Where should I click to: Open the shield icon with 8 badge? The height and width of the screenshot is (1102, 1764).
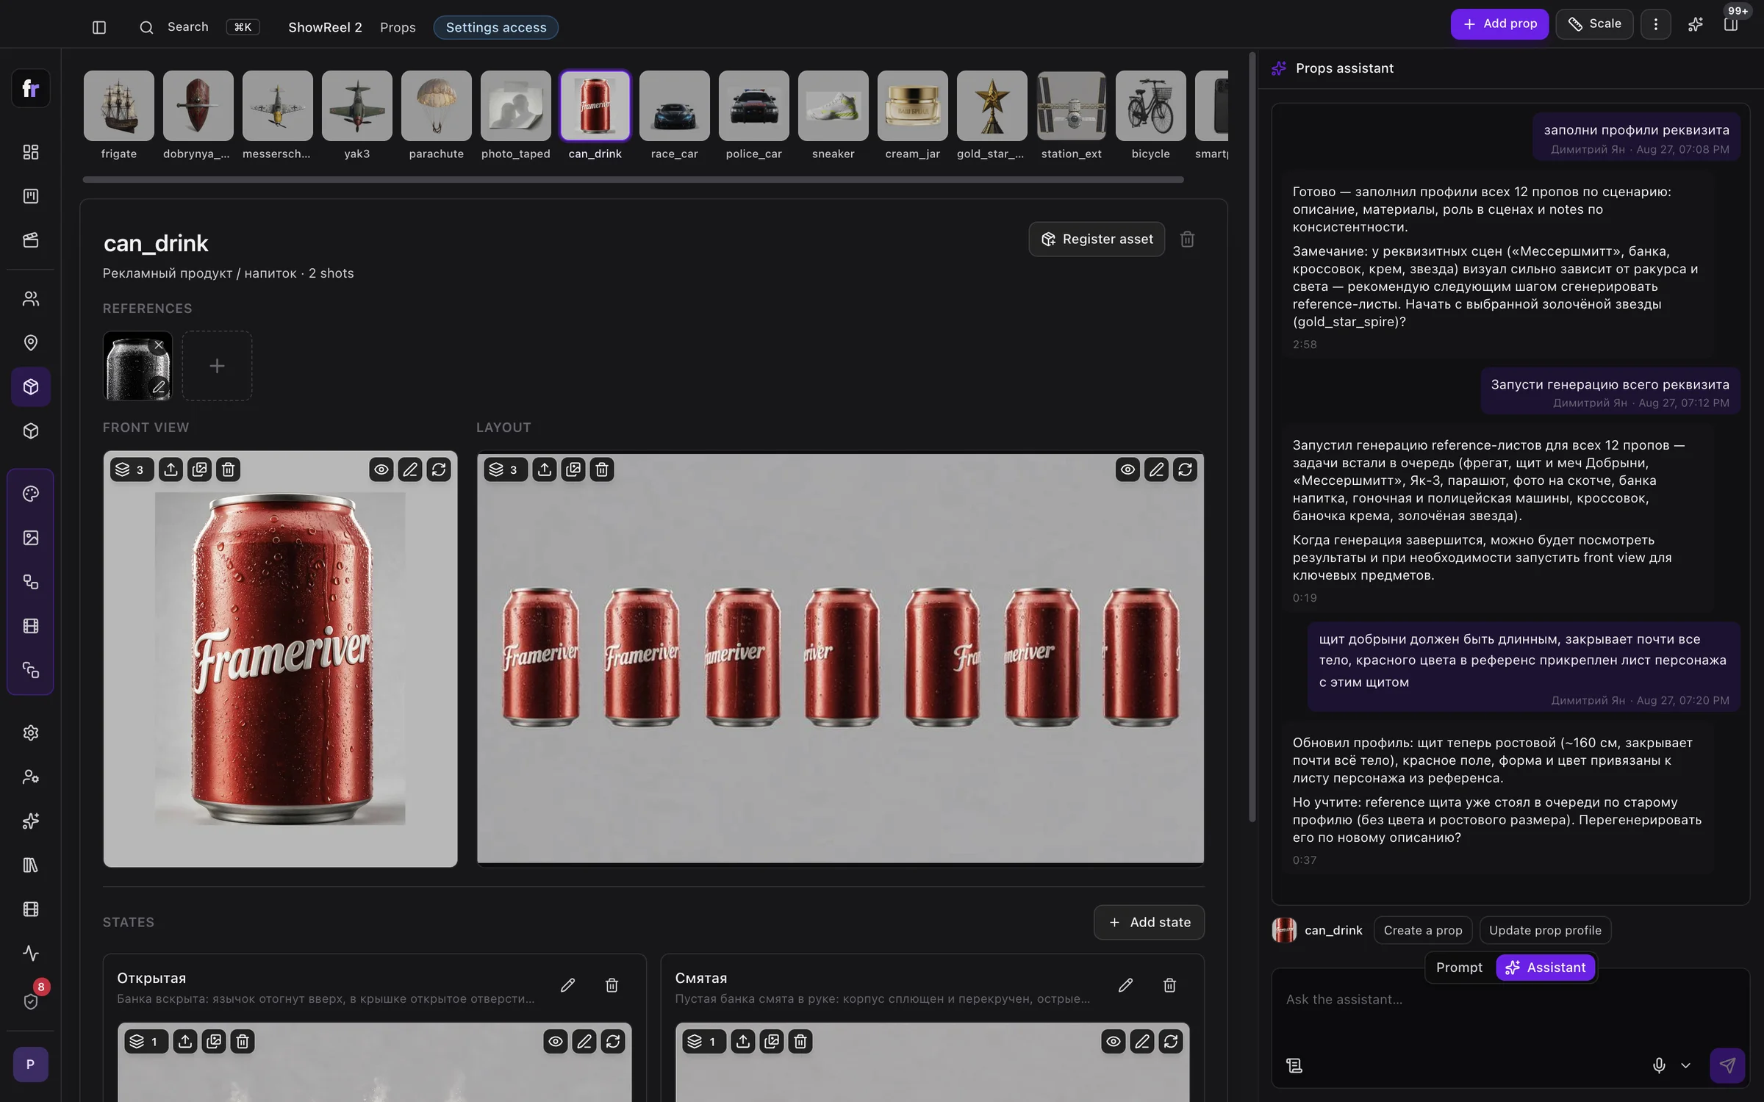pos(31,1001)
